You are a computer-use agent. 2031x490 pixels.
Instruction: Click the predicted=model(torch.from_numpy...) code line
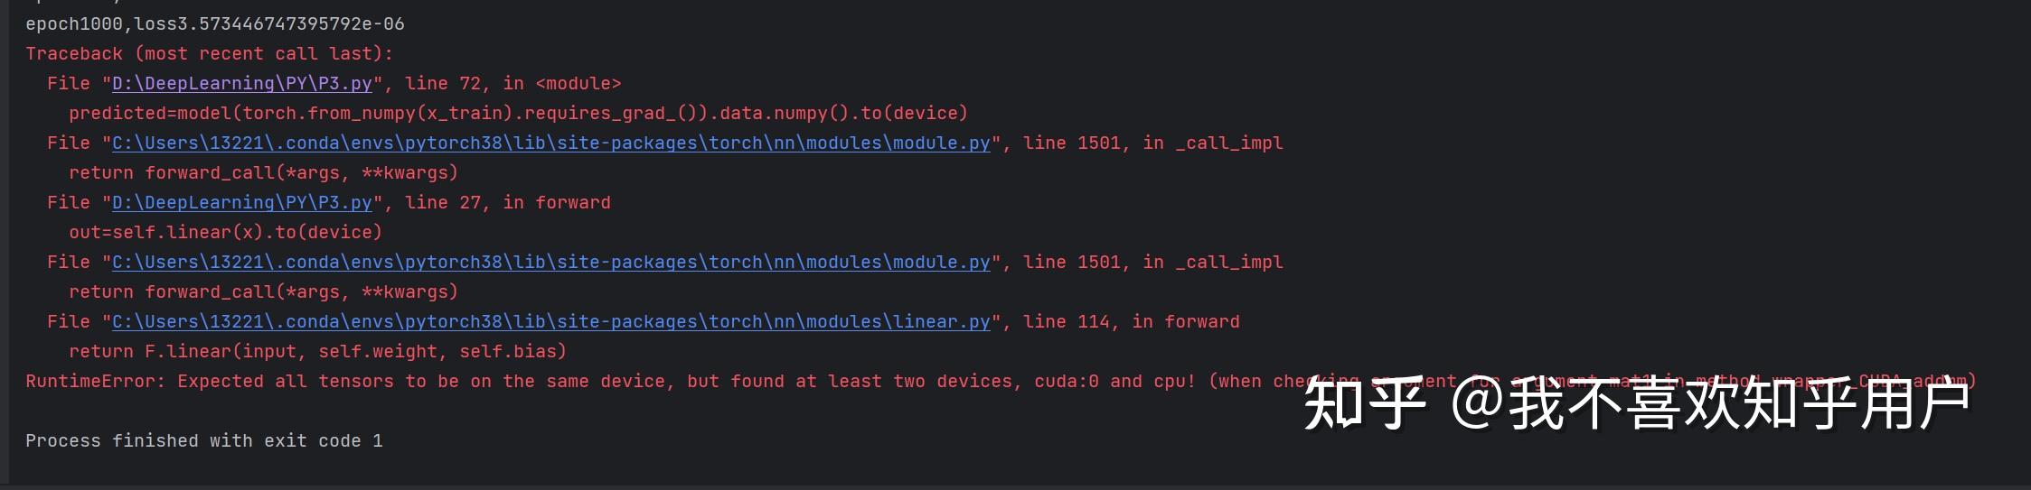click(518, 114)
